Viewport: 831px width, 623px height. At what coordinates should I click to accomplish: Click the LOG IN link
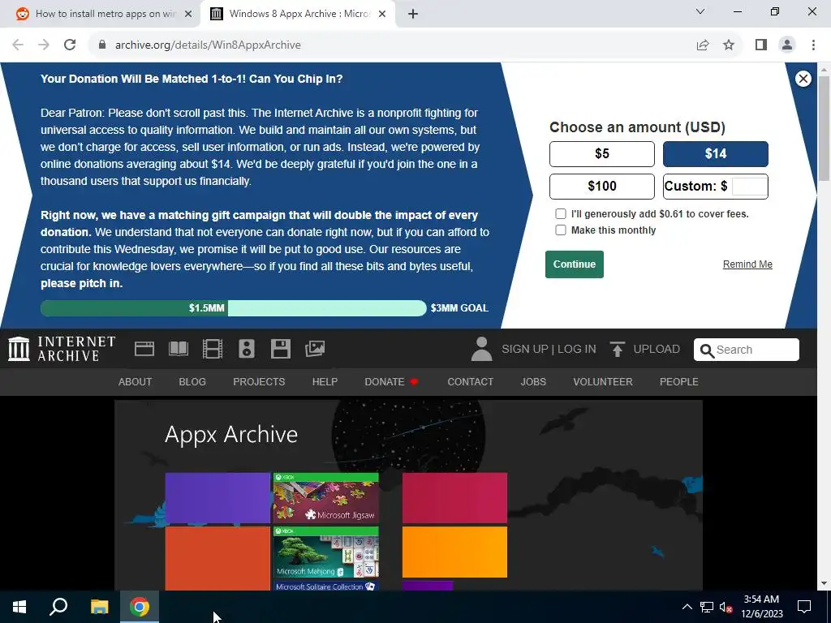click(x=577, y=349)
